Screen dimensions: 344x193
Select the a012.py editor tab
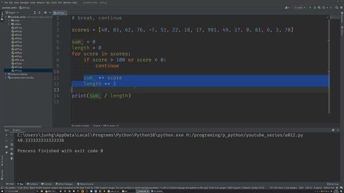[60, 13]
